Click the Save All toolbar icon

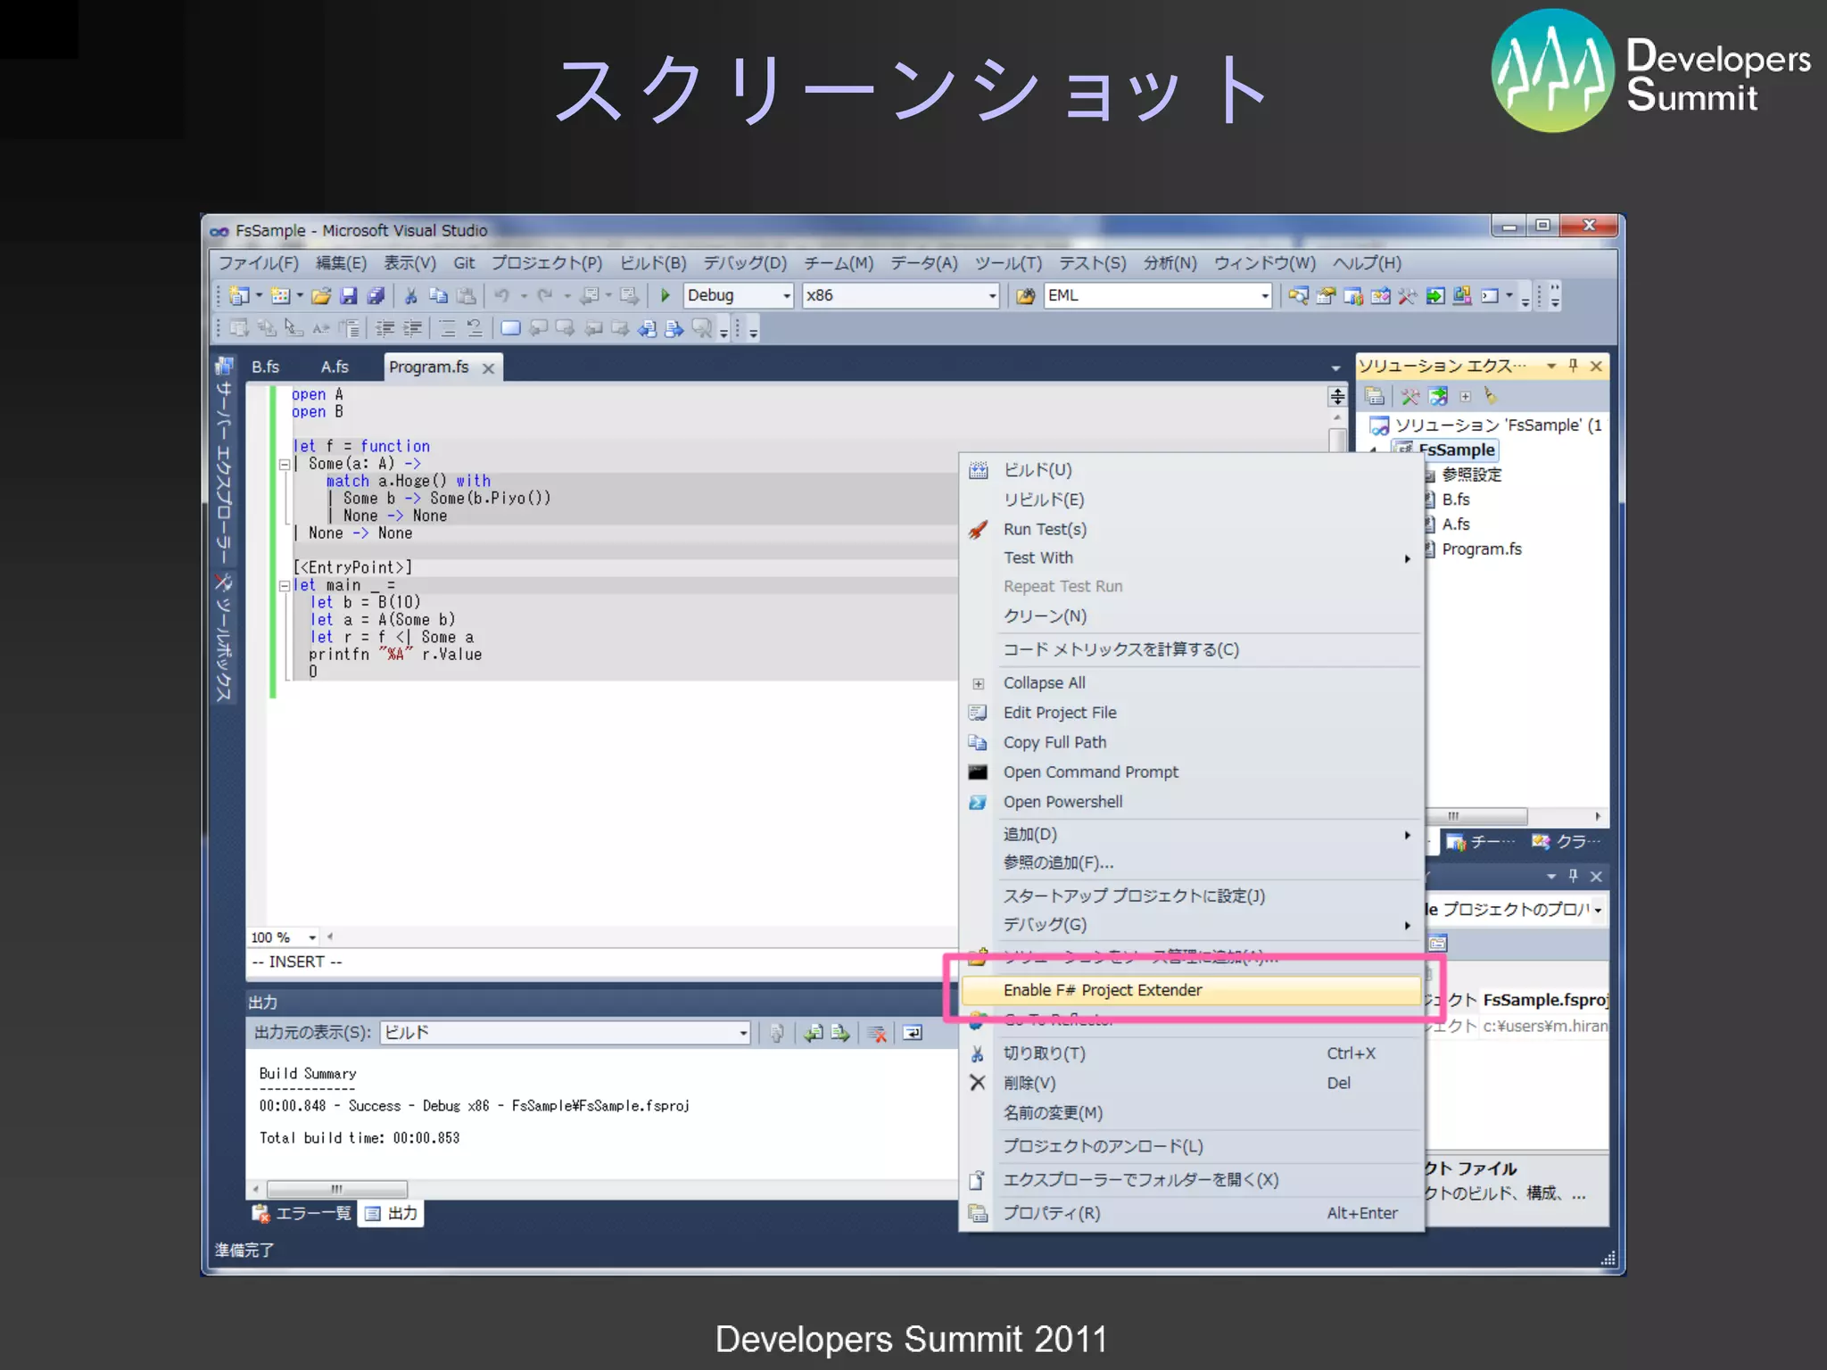[376, 296]
